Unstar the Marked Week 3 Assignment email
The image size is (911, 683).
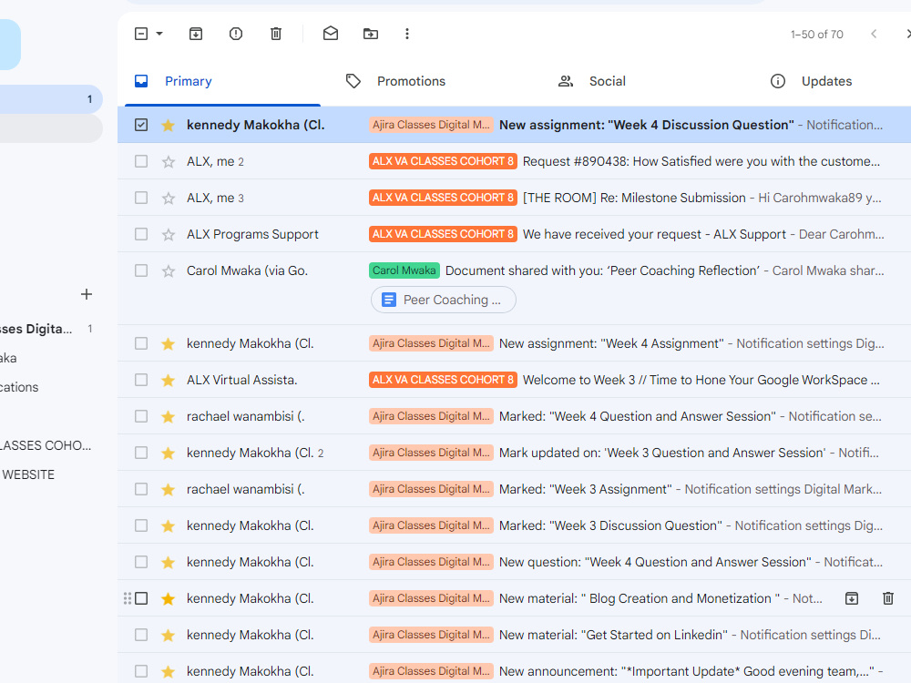coord(168,489)
